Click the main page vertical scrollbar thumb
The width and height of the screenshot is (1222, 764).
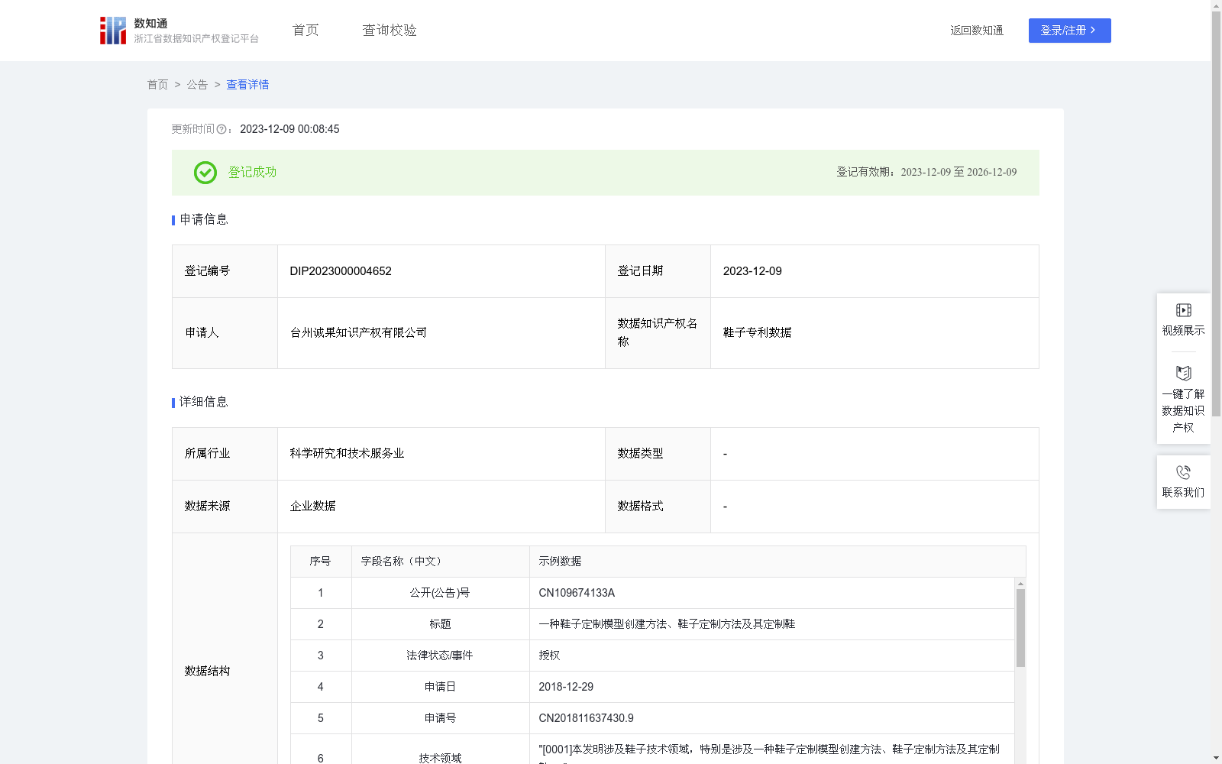pyautogui.click(x=1216, y=214)
